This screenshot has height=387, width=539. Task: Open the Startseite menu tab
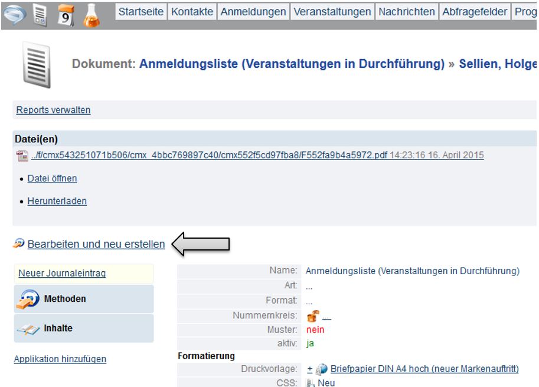141,12
